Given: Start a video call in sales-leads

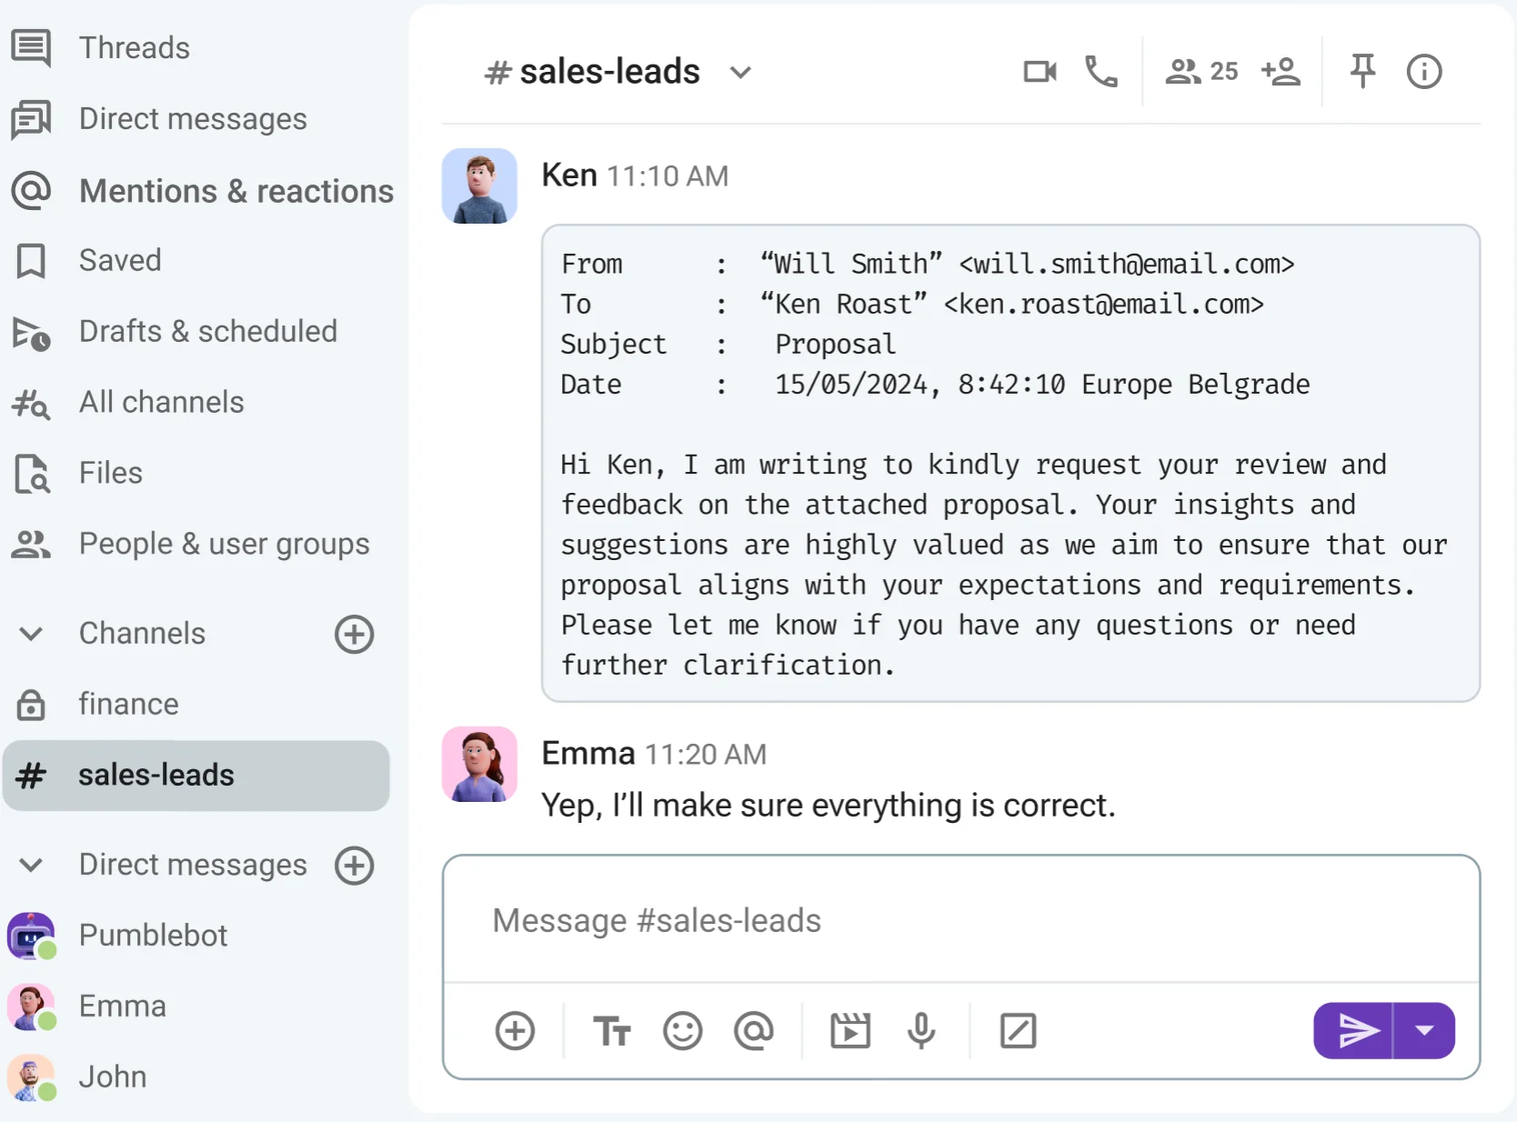Looking at the screenshot, I should coord(1040,72).
